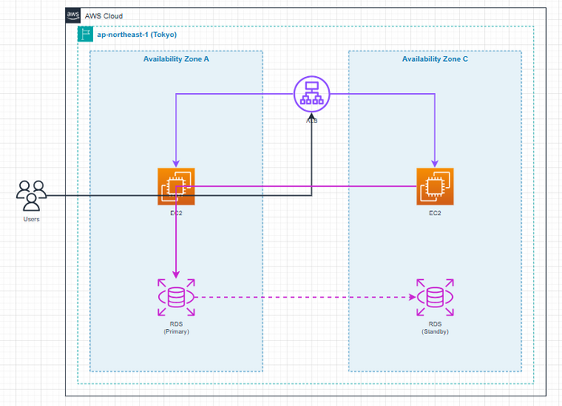Select the "RDS (Primary)" text label
The image size is (562, 406).
pos(176,327)
